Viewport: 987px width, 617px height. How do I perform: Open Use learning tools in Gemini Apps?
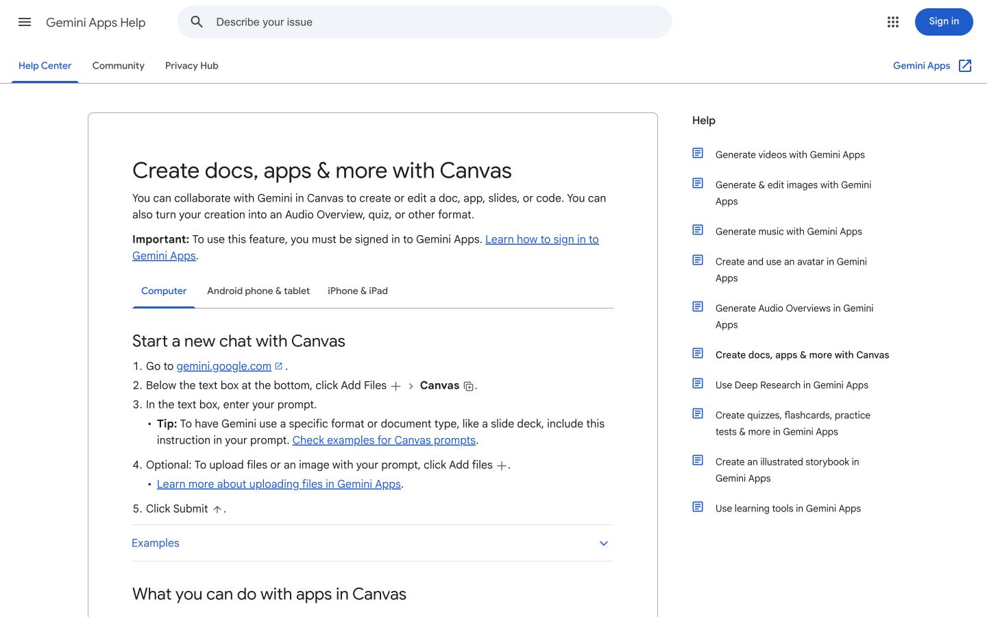pos(788,509)
